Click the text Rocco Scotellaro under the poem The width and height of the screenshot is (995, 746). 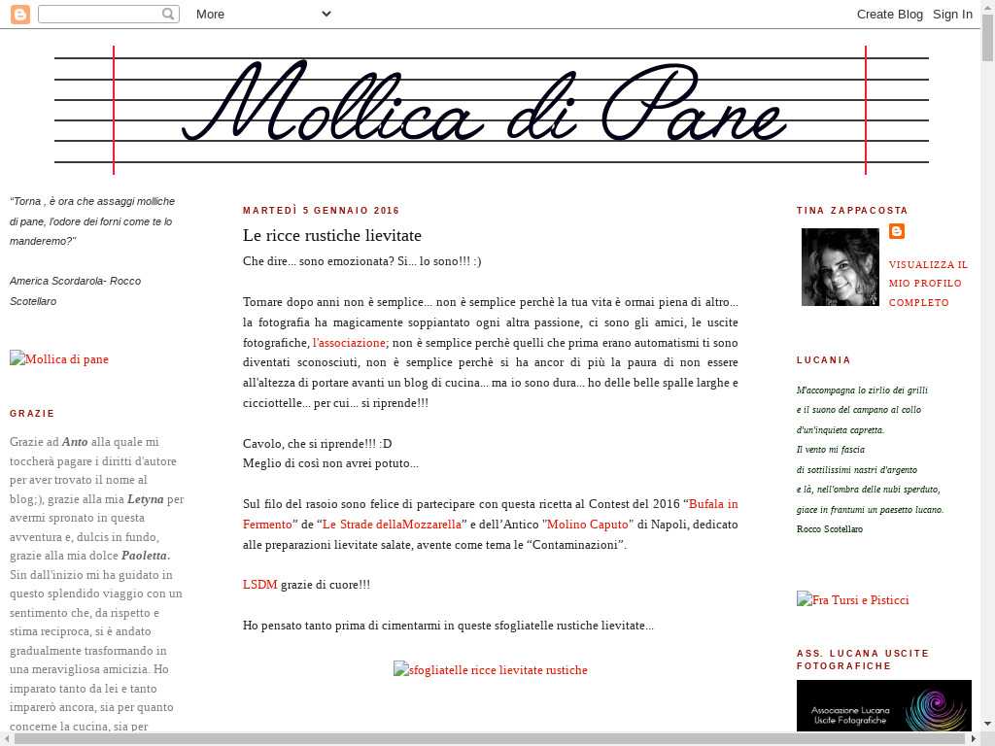pyautogui.click(x=830, y=529)
